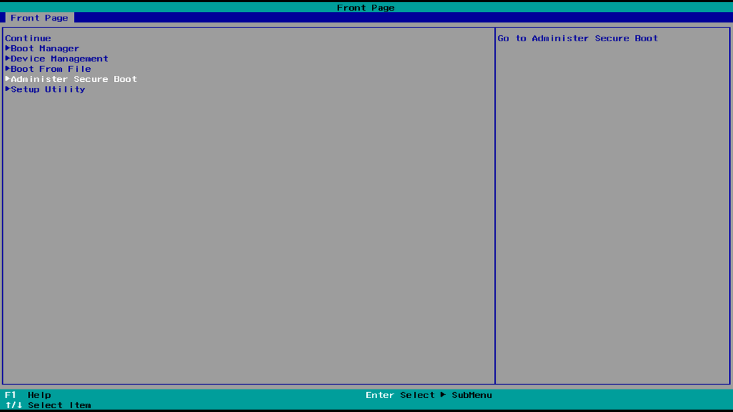Click the 'Go to Administer Secure Boot' description
Viewport: 733px width, 412px height.
coord(578,39)
